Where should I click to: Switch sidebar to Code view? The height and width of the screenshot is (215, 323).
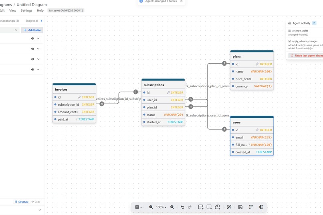[x=36, y=202]
